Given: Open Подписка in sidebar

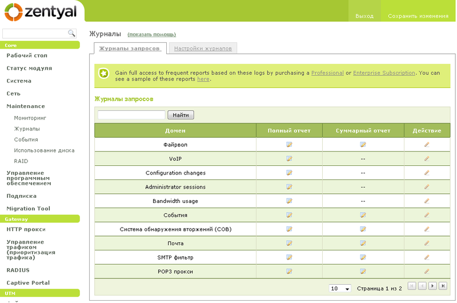Looking at the screenshot, I should (x=22, y=196).
